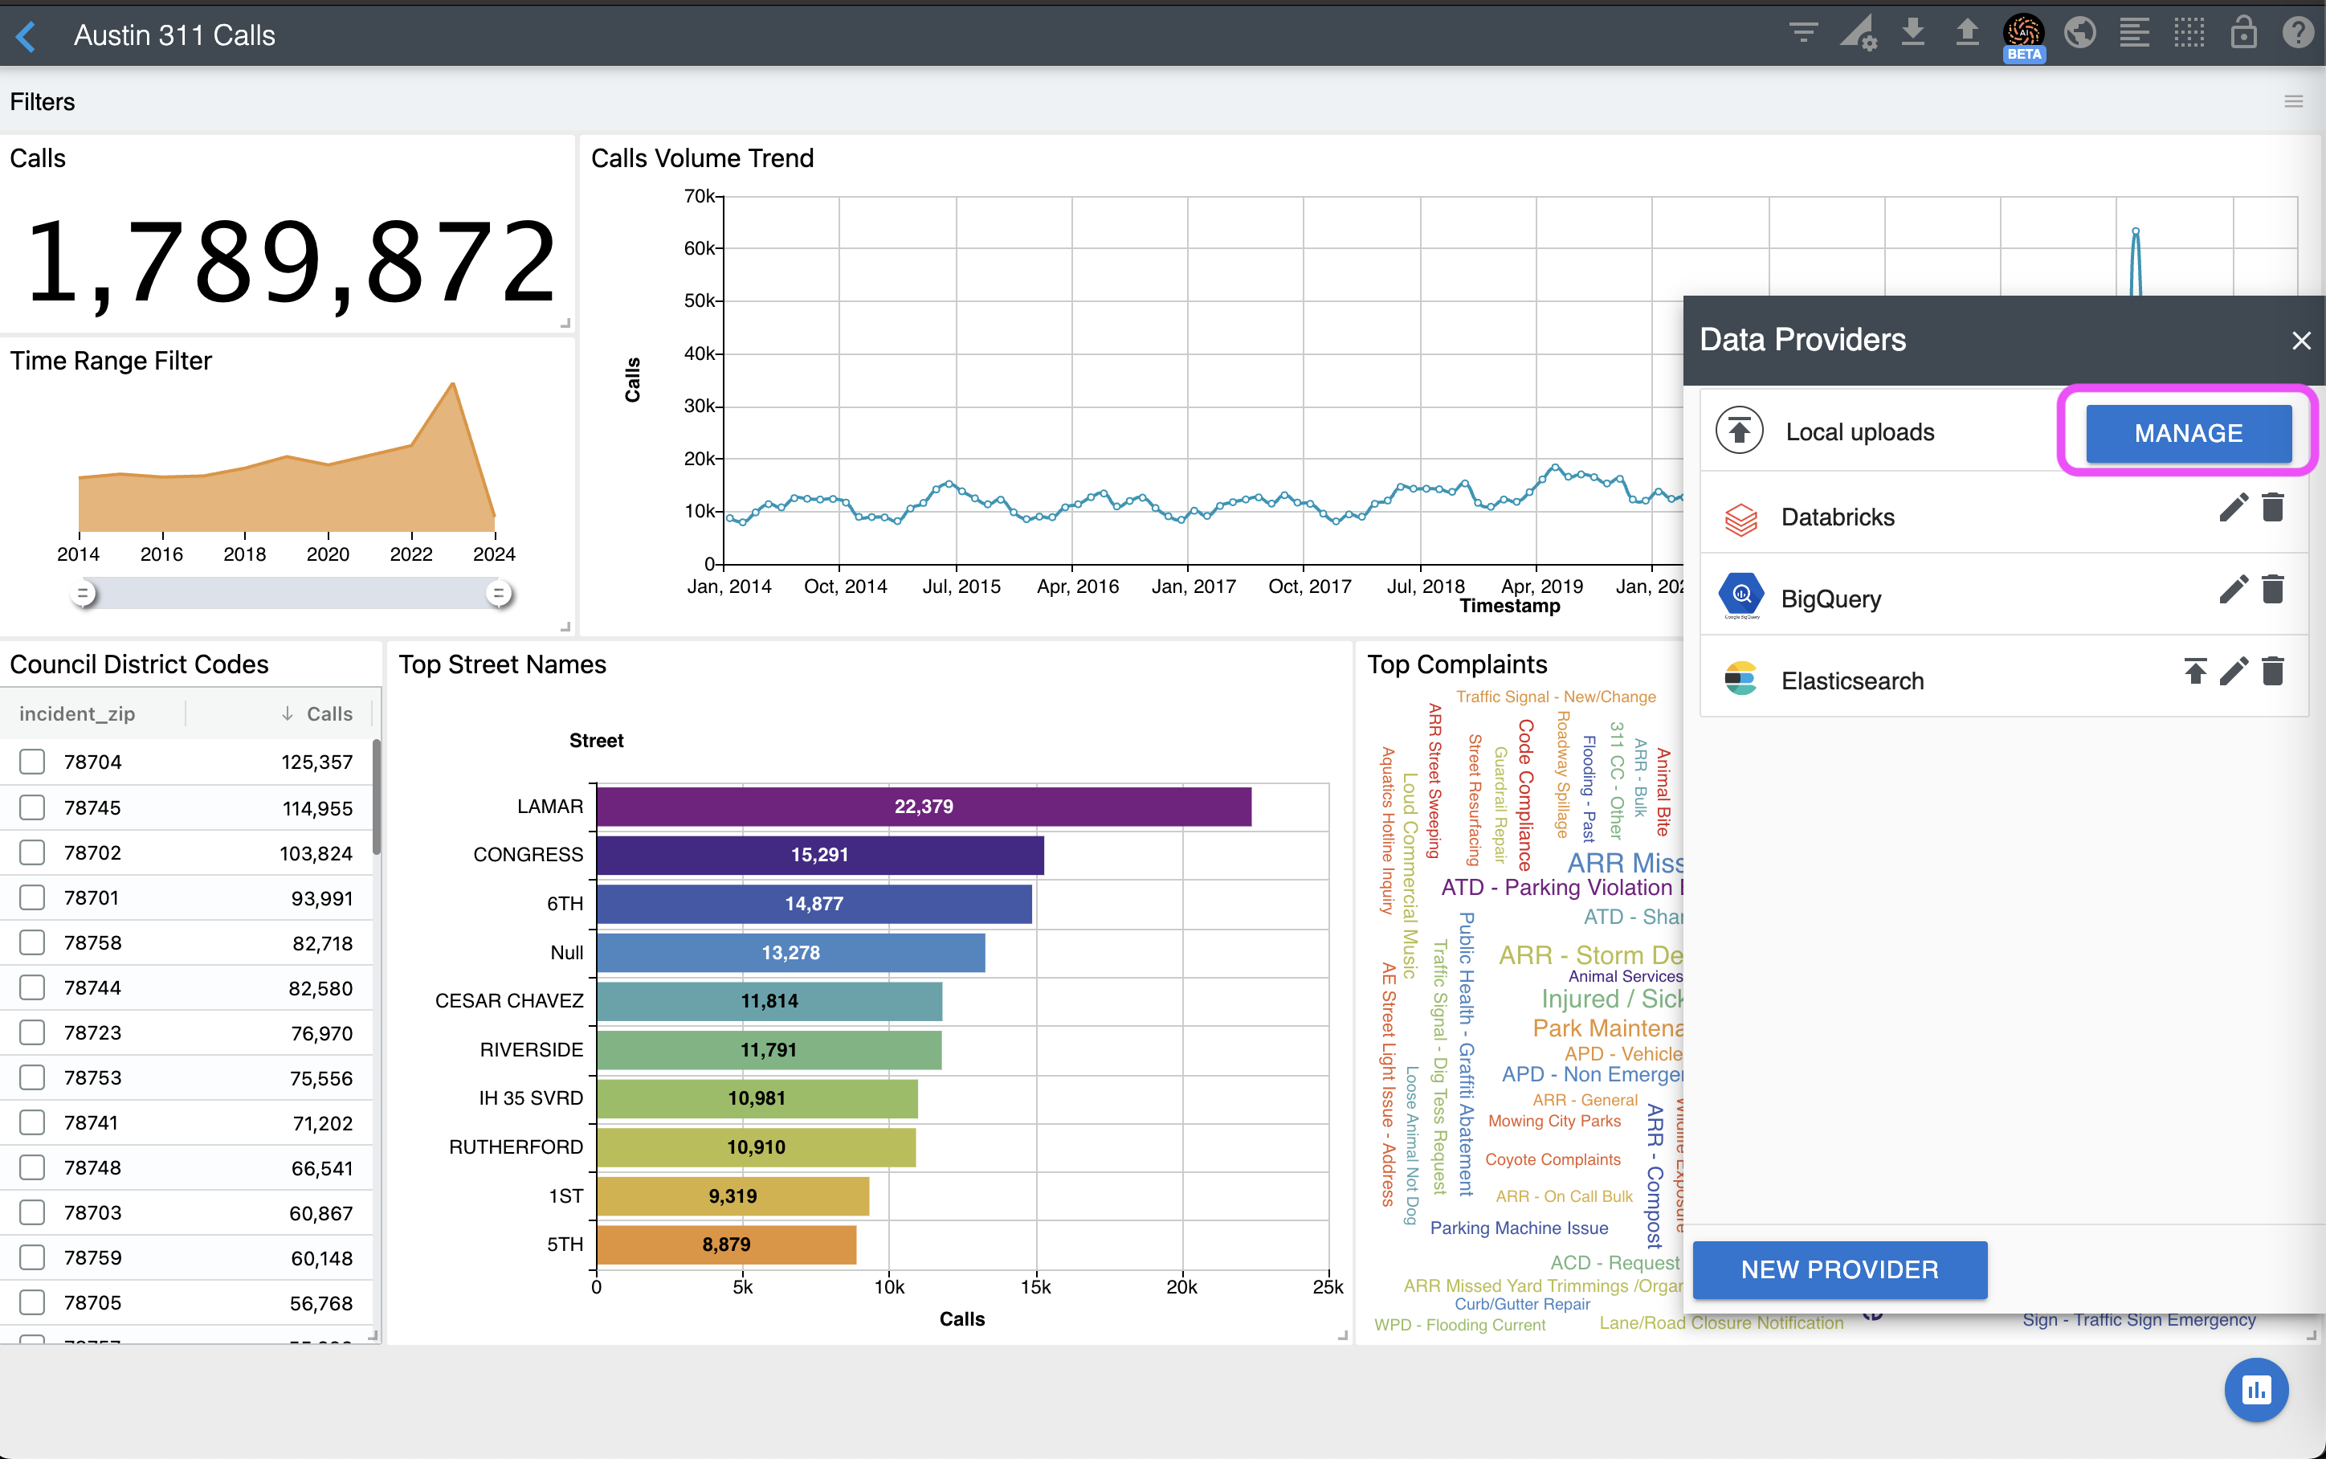Delete the BigQuery provider using trash icon

[x=2273, y=590]
